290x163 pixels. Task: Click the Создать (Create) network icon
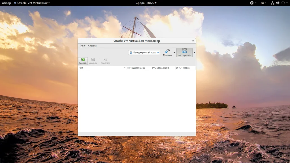pyautogui.click(x=83, y=60)
